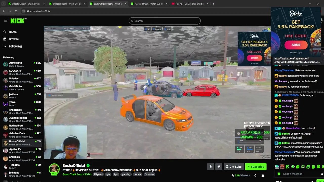The width and height of the screenshot is (324, 182).
Task: Select the fps tag
Action: pyautogui.click(x=116, y=174)
